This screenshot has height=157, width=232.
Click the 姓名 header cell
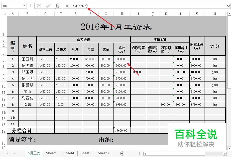point(27,46)
